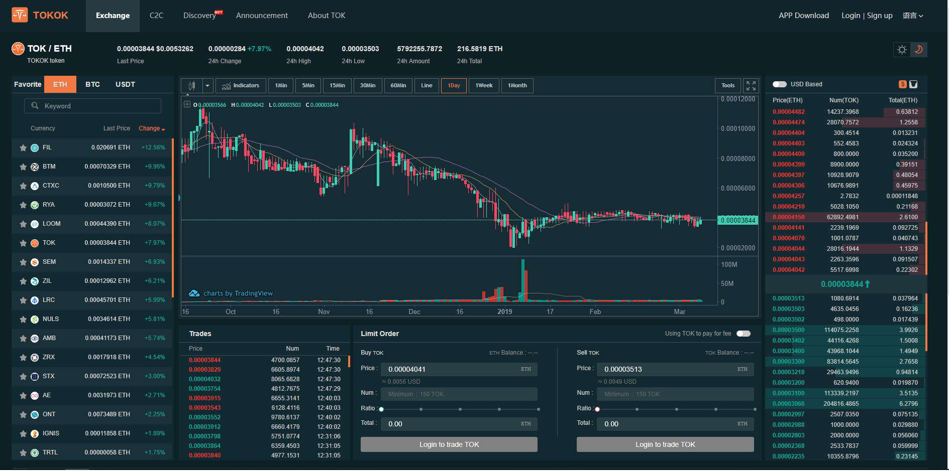Click the FIL coin icon
The image size is (949, 472).
coord(35,148)
